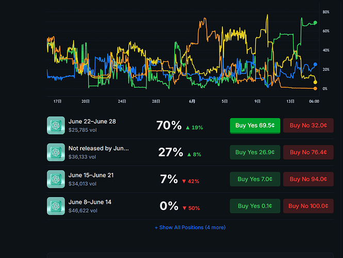Click the June 15–June 21 market icon

click(56, 179)
